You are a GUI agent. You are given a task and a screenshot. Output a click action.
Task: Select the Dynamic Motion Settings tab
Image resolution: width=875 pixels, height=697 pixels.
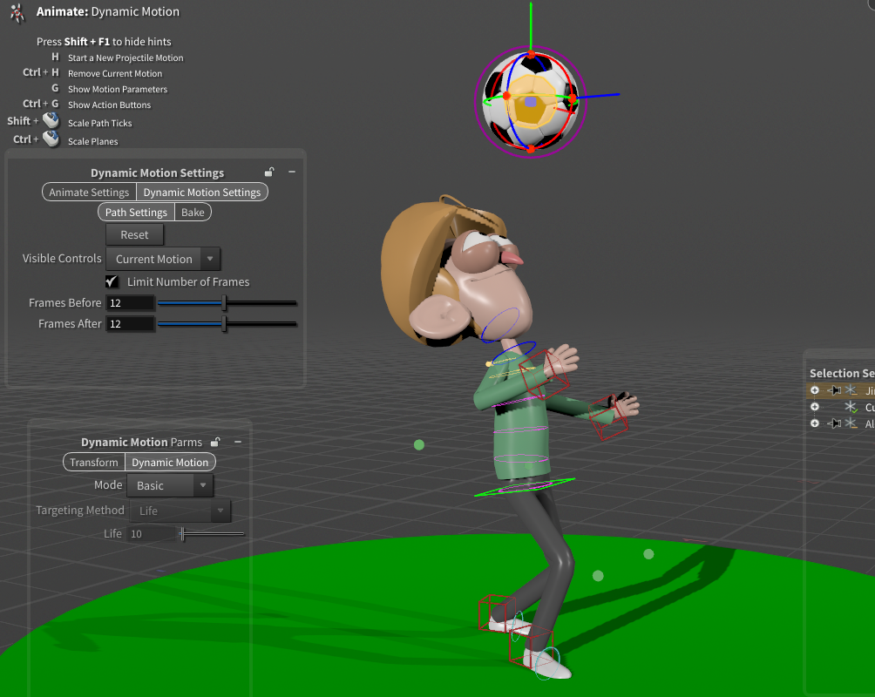pyautogui.click(x=202, y=192)
